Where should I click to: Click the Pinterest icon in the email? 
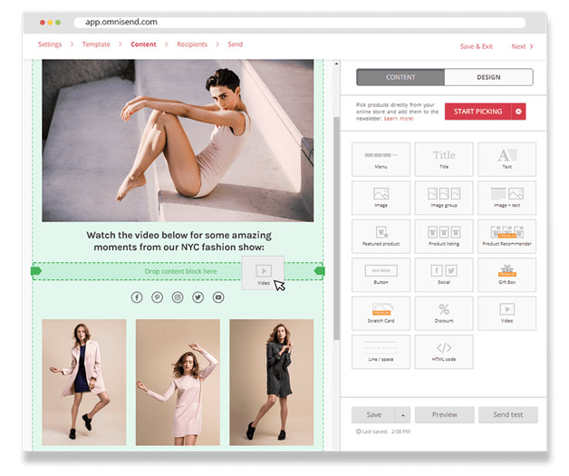[x=157, y=297]
